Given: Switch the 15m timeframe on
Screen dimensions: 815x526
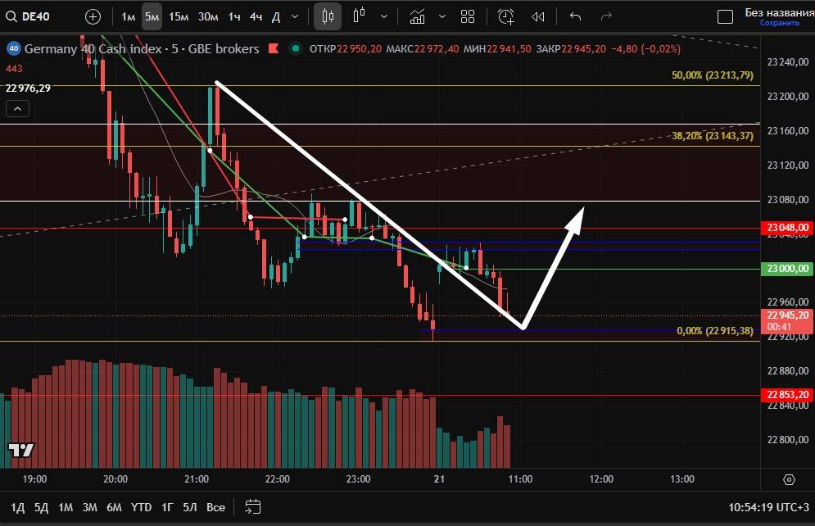Looking at the screenshot, I should 178,16.
